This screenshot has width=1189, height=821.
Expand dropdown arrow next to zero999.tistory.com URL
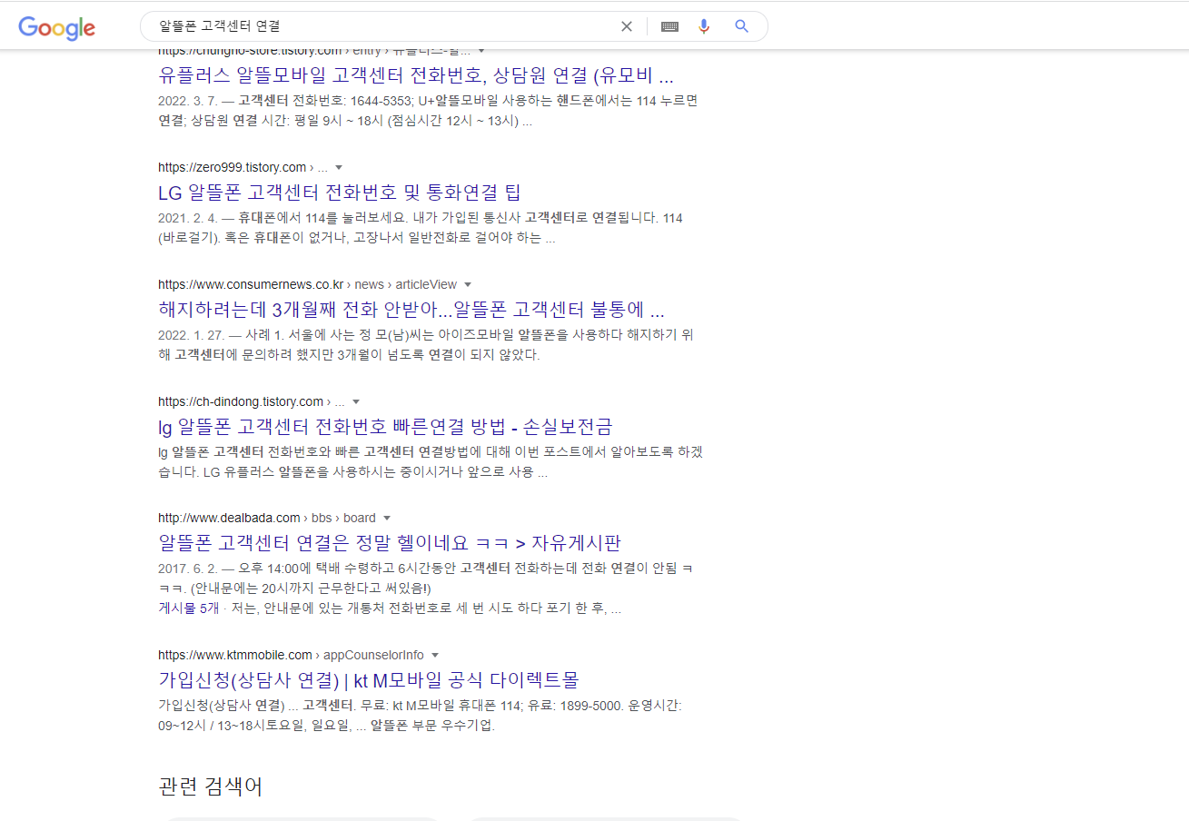pyautogui.click(x=339, y=167)
